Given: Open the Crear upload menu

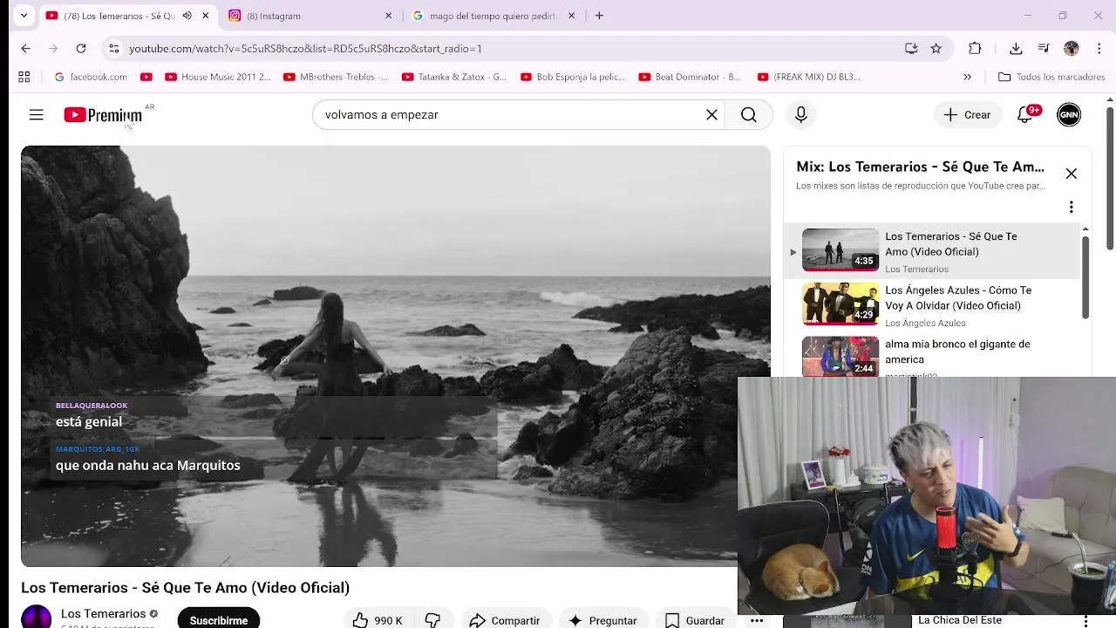Looking at the screenshot, I should point(967,114).
